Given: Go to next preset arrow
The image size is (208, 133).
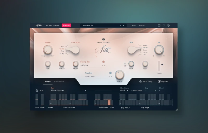Looking at the screenshot, I should coord(123,25).
